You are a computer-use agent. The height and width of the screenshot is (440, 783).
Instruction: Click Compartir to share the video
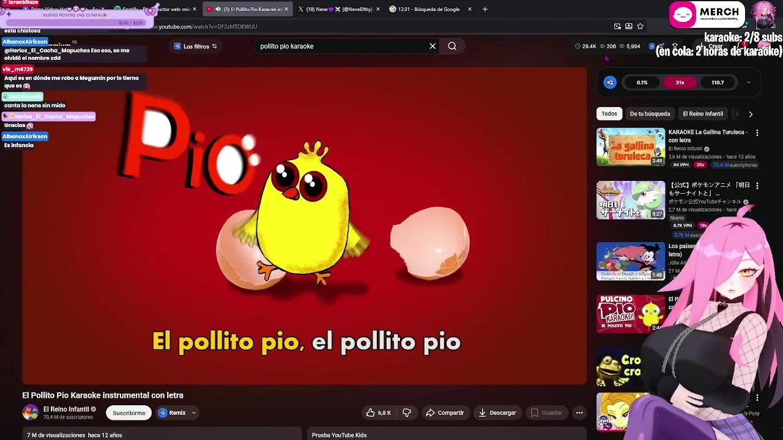445,413
